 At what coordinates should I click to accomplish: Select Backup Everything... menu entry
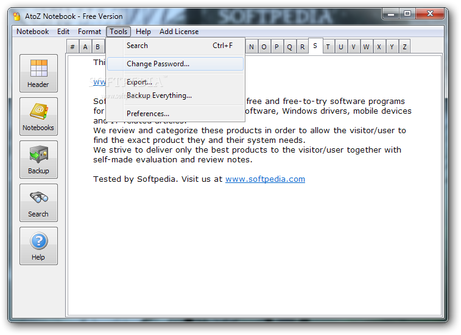[175, 95]
